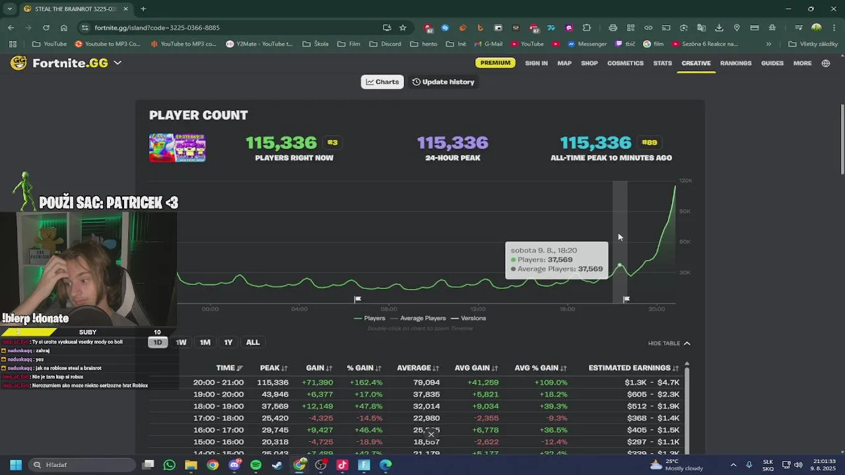Click the Fortnite.GG logo

point(59,63)
